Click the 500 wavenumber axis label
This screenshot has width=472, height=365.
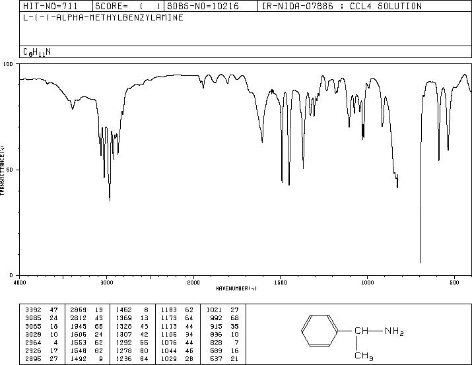[455, 282]
